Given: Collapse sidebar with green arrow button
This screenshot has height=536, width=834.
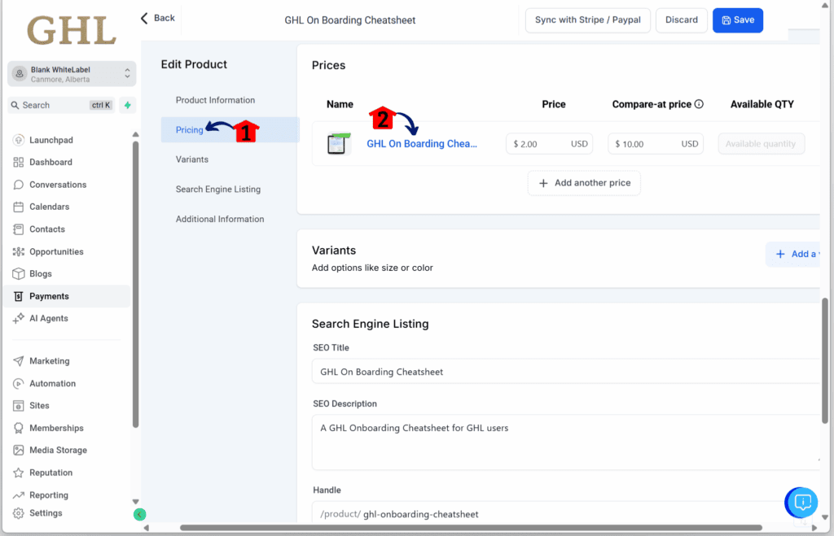Looking at the screenshot, I should tap(139, 514).
